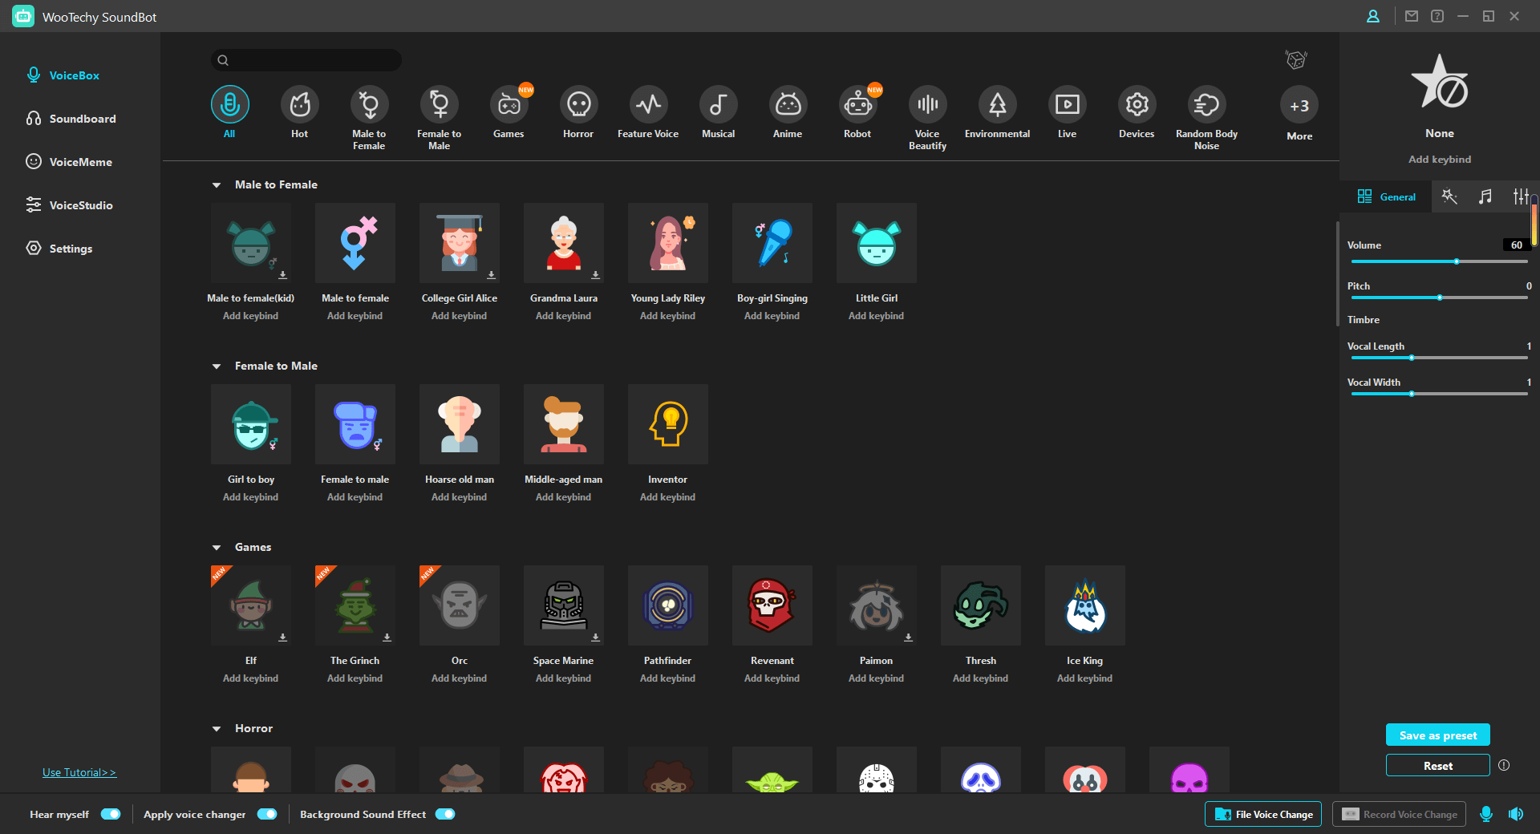Click the dice random voice icon
Viewport: 1540px width, 834px height.
1297,59
